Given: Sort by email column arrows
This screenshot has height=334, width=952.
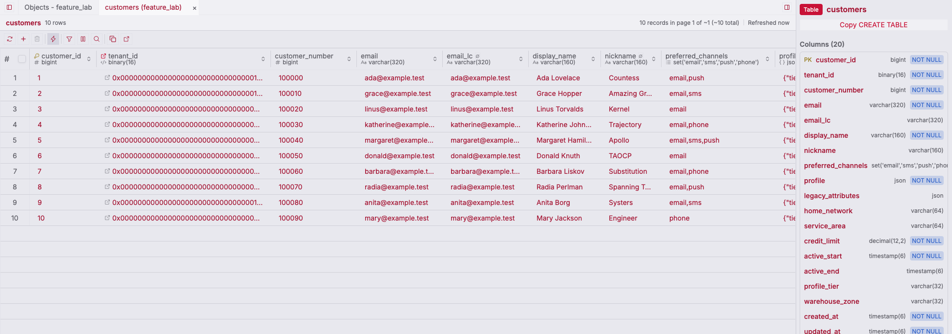Looking at the screenshot, I should click(435, 59).
